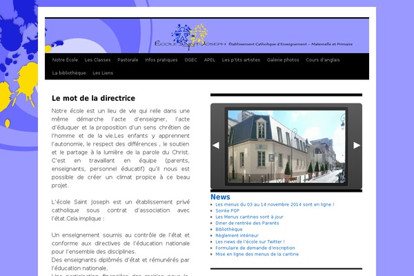Open the November 2014 menus news link
The image size is (414, 276).
coord(275,204)
